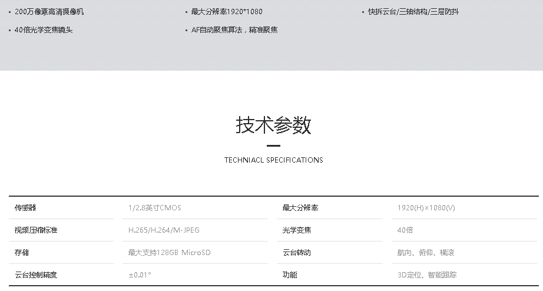Click the 云台控制精度 row label
The image size is (543, 291).
pos(36,275)
